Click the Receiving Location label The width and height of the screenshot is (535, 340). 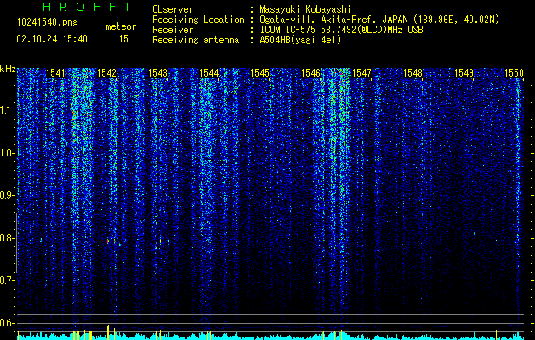pyautogui.click(x=198, y=20)
